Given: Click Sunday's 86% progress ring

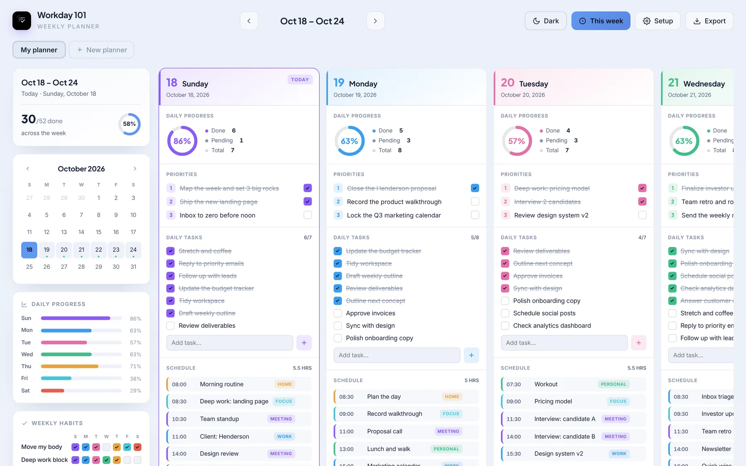Looking at the screenshot, I should pos(182,141).
